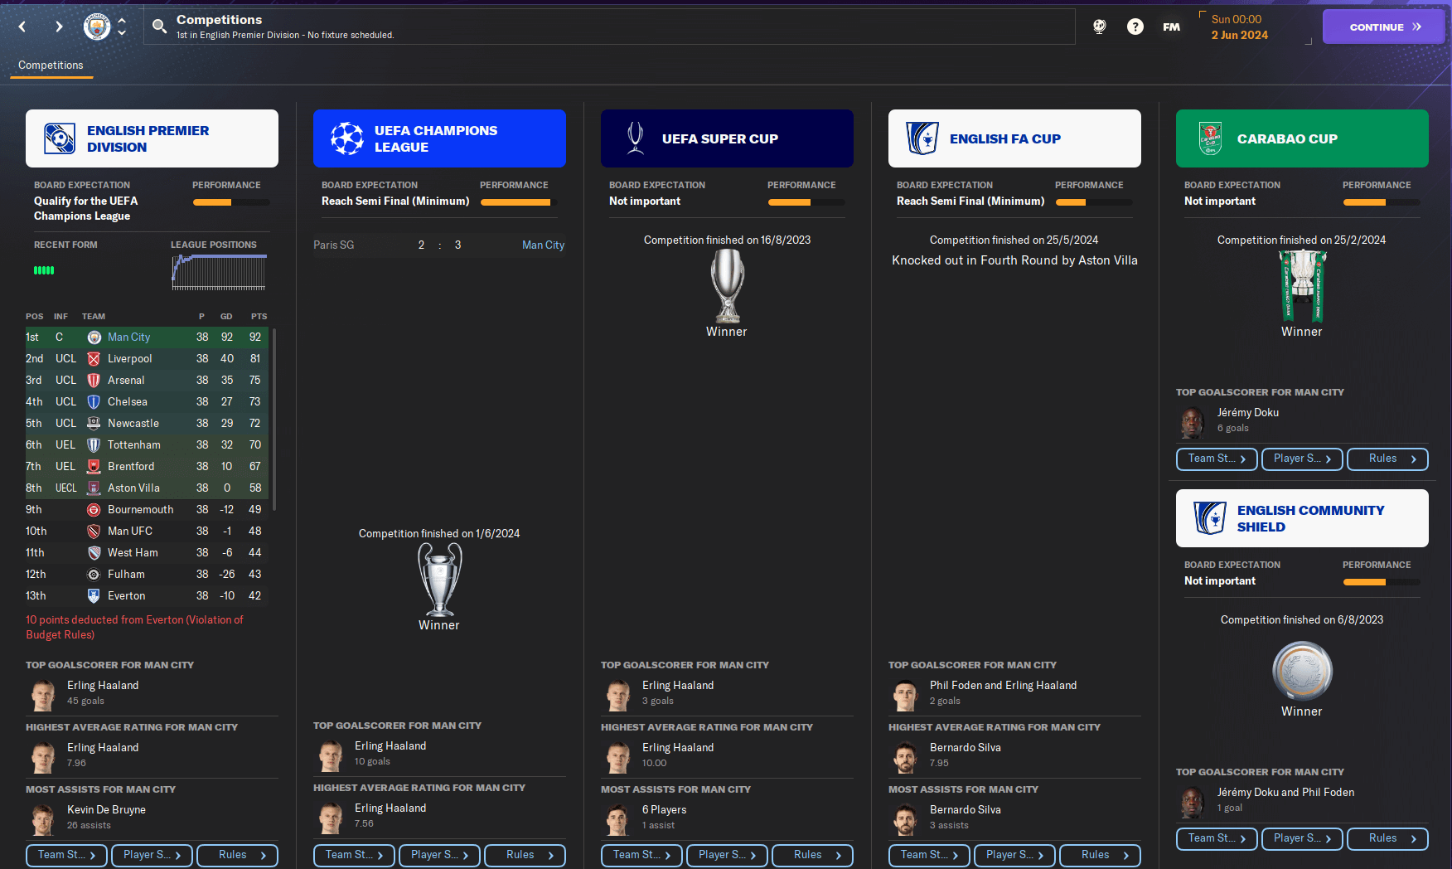Open the help question mark icon
This screenshot has width=1452, height=869.
pyautogui.click(x=1135, y=27)
